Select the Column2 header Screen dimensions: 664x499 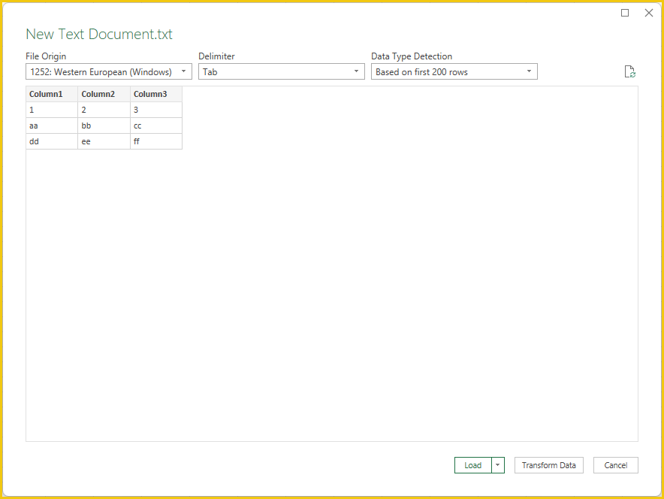pyautogui.click(x=104, y=94)
